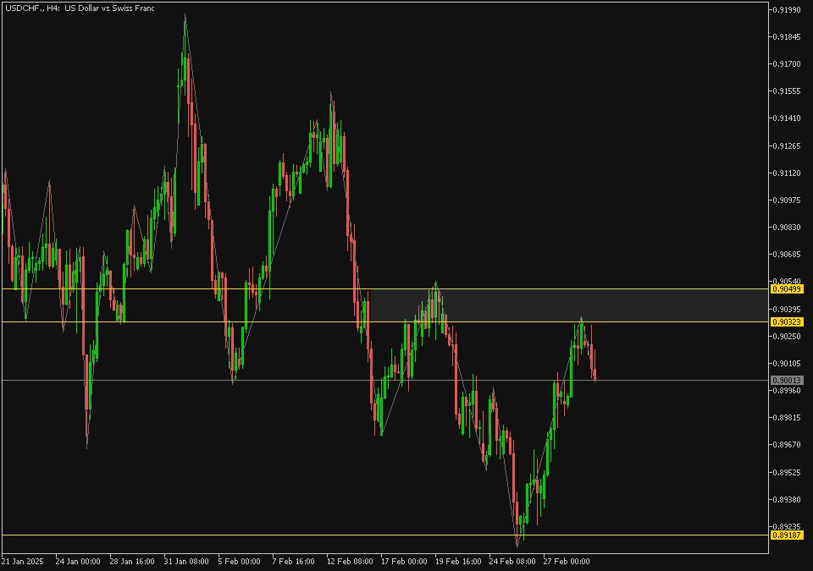Click the 0.91990 price axis tick
This screenshot has width=813, height=571.
pos(787,9)
